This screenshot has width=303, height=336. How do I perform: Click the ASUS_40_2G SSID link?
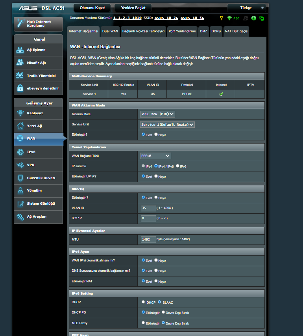coord(166,18)
